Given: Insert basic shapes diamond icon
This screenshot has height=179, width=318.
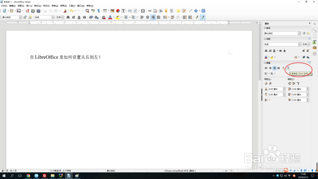Looking at the screenshot, I should point(196,11).
